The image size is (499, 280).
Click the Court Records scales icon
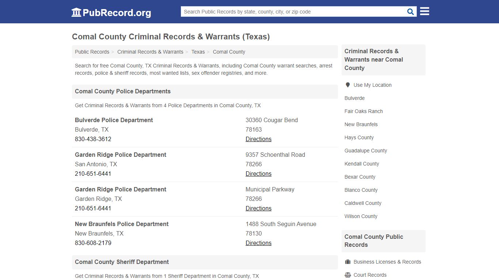pos(348,275)
